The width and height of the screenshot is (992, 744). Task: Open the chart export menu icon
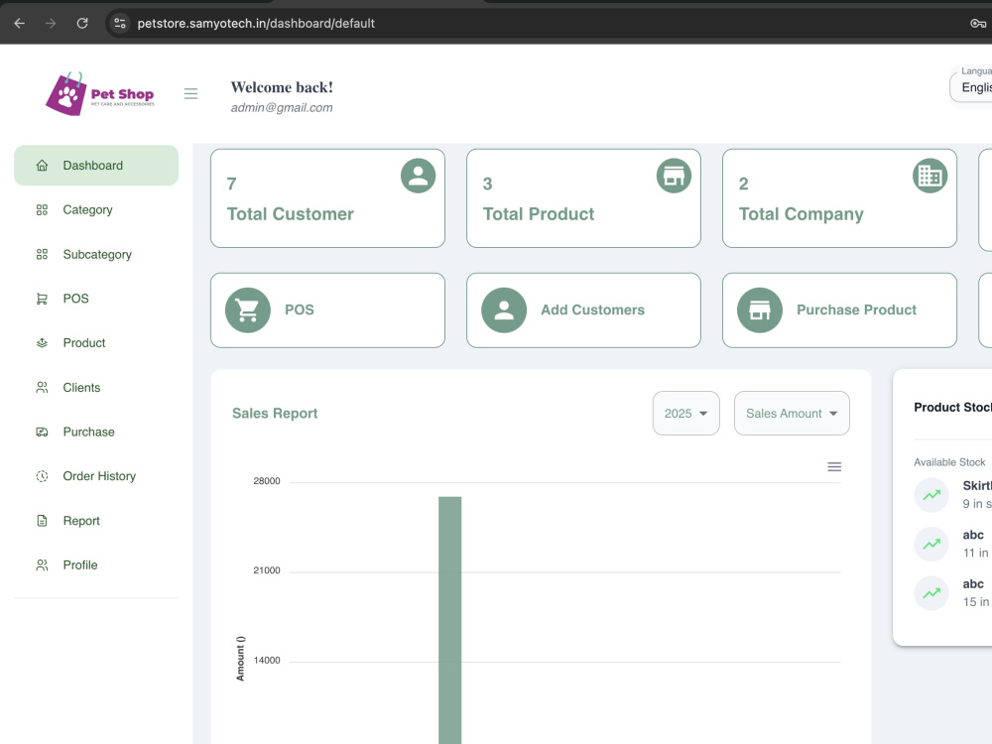834,467
